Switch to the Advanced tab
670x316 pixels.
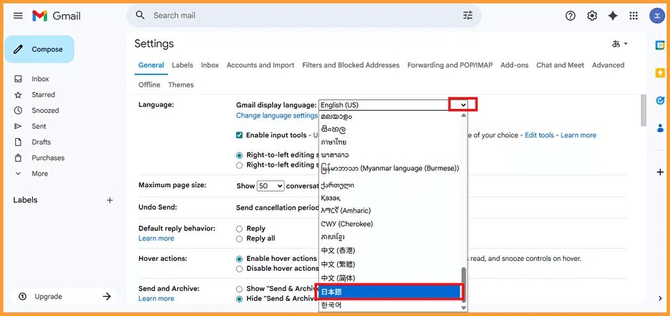608,65
